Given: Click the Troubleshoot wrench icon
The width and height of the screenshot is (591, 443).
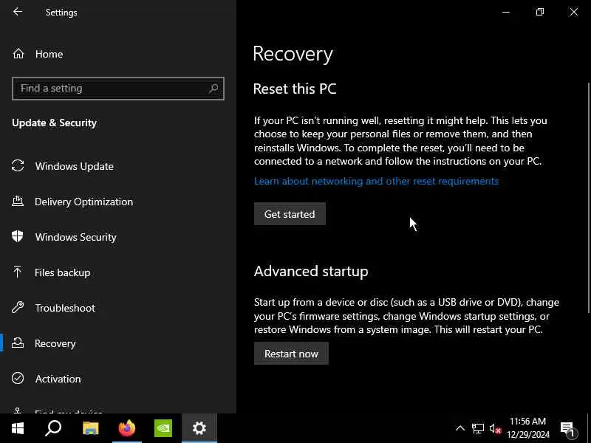Looking at the screenshot, I should tap(18, 307).
